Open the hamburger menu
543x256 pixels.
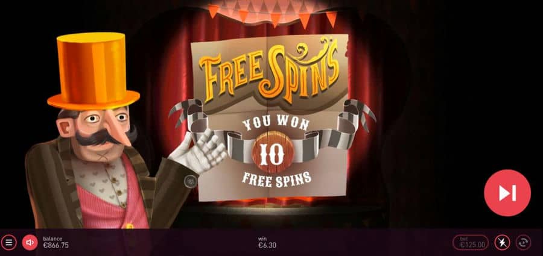[8, 242]
